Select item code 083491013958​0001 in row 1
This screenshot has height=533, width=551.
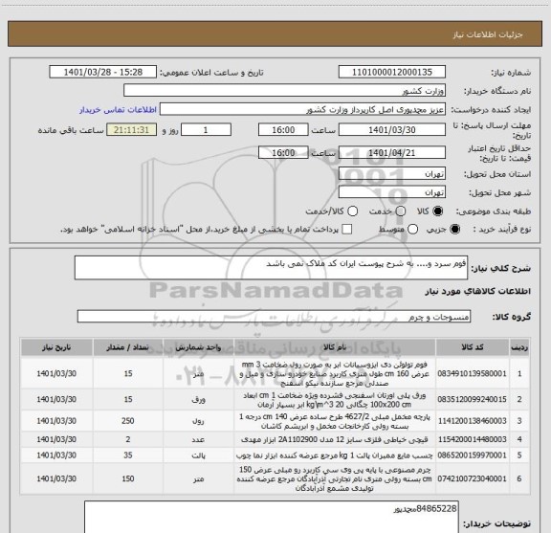pos(472,373)
